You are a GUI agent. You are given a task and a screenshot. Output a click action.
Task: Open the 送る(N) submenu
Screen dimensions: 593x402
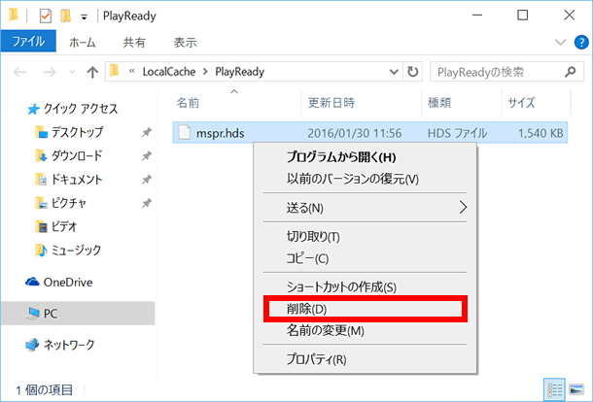pyautogui.click(x=365, y=208)
